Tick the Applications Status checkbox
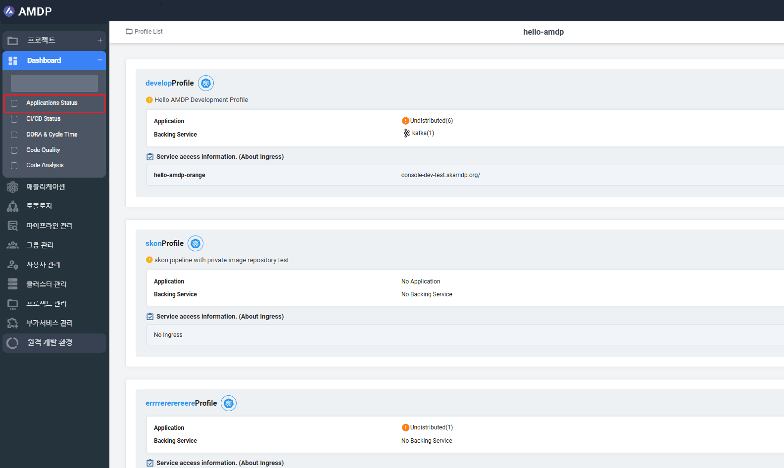This screenshot has height=468, width=784. [14, 103]
